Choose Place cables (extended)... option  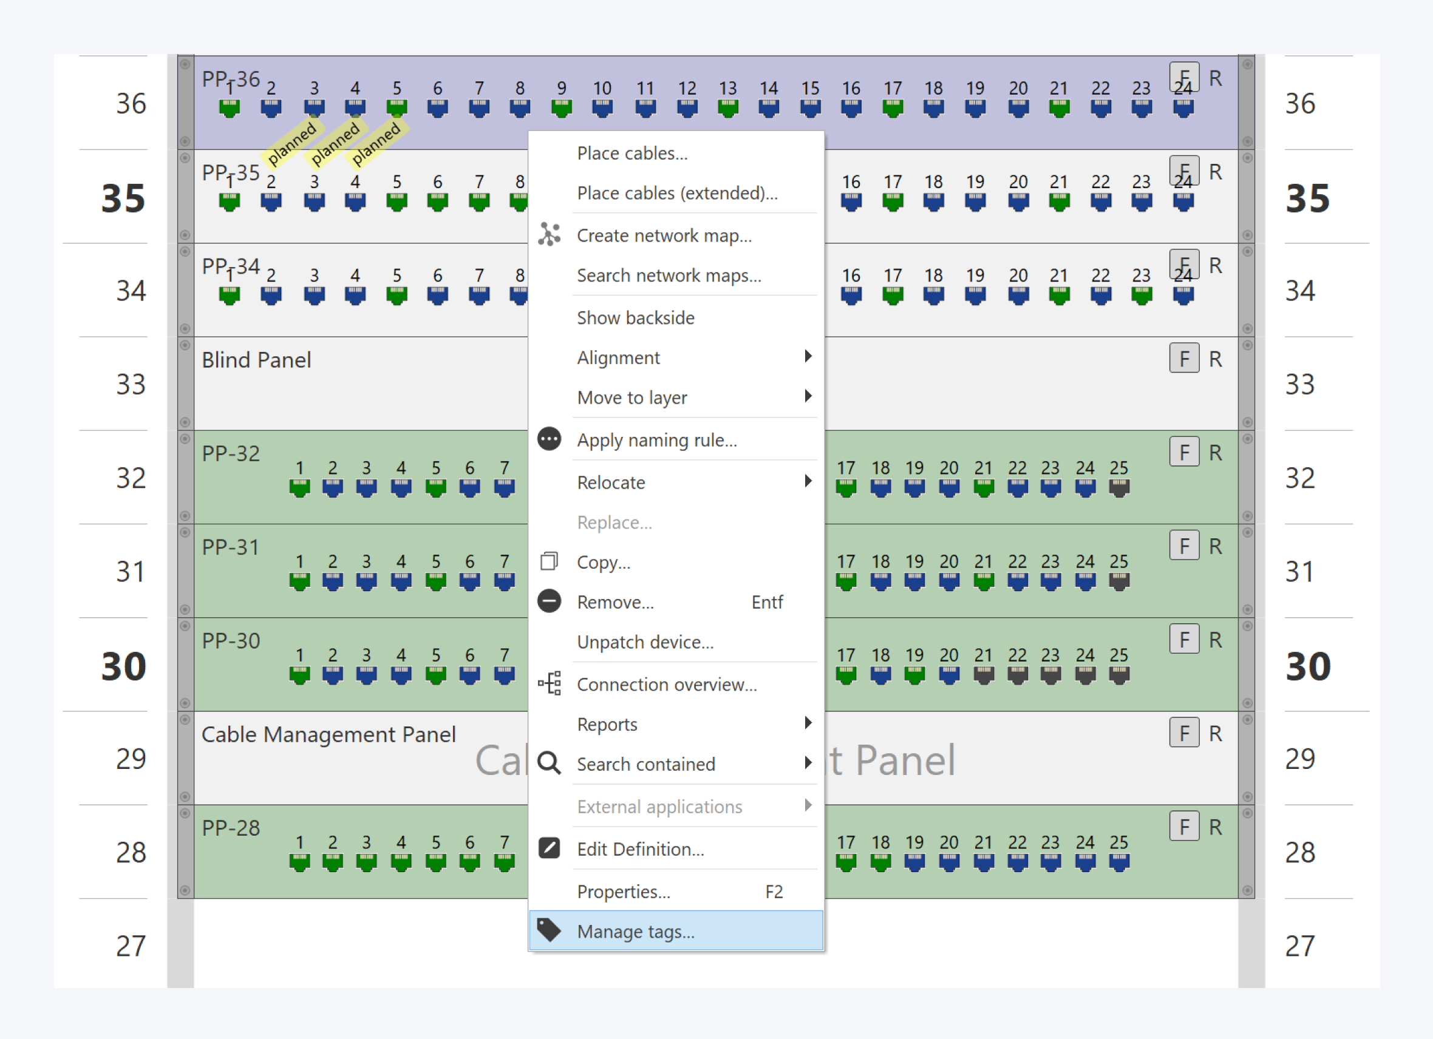(676, 192)
